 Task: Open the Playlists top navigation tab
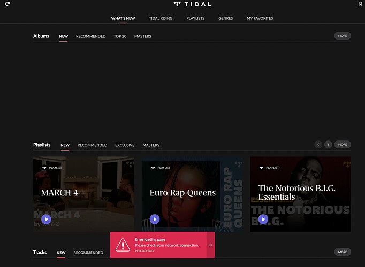pos(195,18)
